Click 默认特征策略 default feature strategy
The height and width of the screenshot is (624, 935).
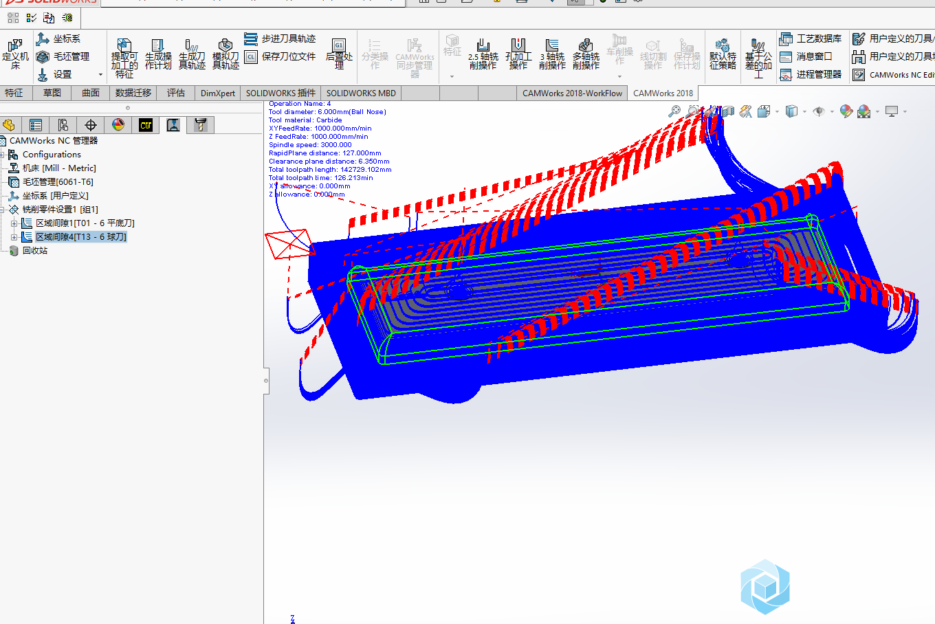point(723,54)
